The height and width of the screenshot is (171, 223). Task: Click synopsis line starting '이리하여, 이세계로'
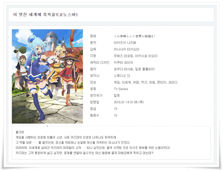[93, 148]
